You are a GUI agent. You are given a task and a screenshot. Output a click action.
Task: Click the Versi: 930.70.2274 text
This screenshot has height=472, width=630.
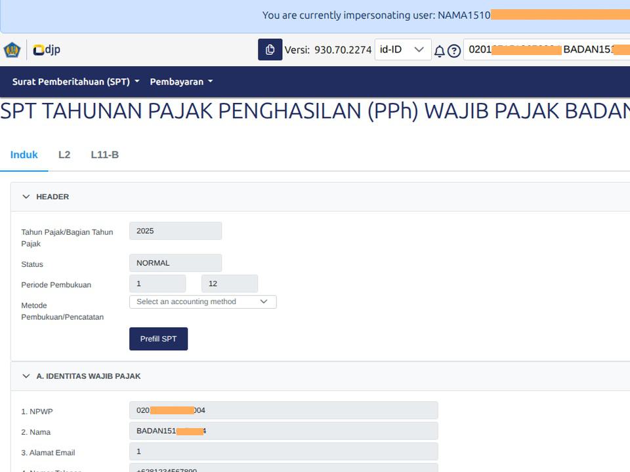click(x=328, y=50)
